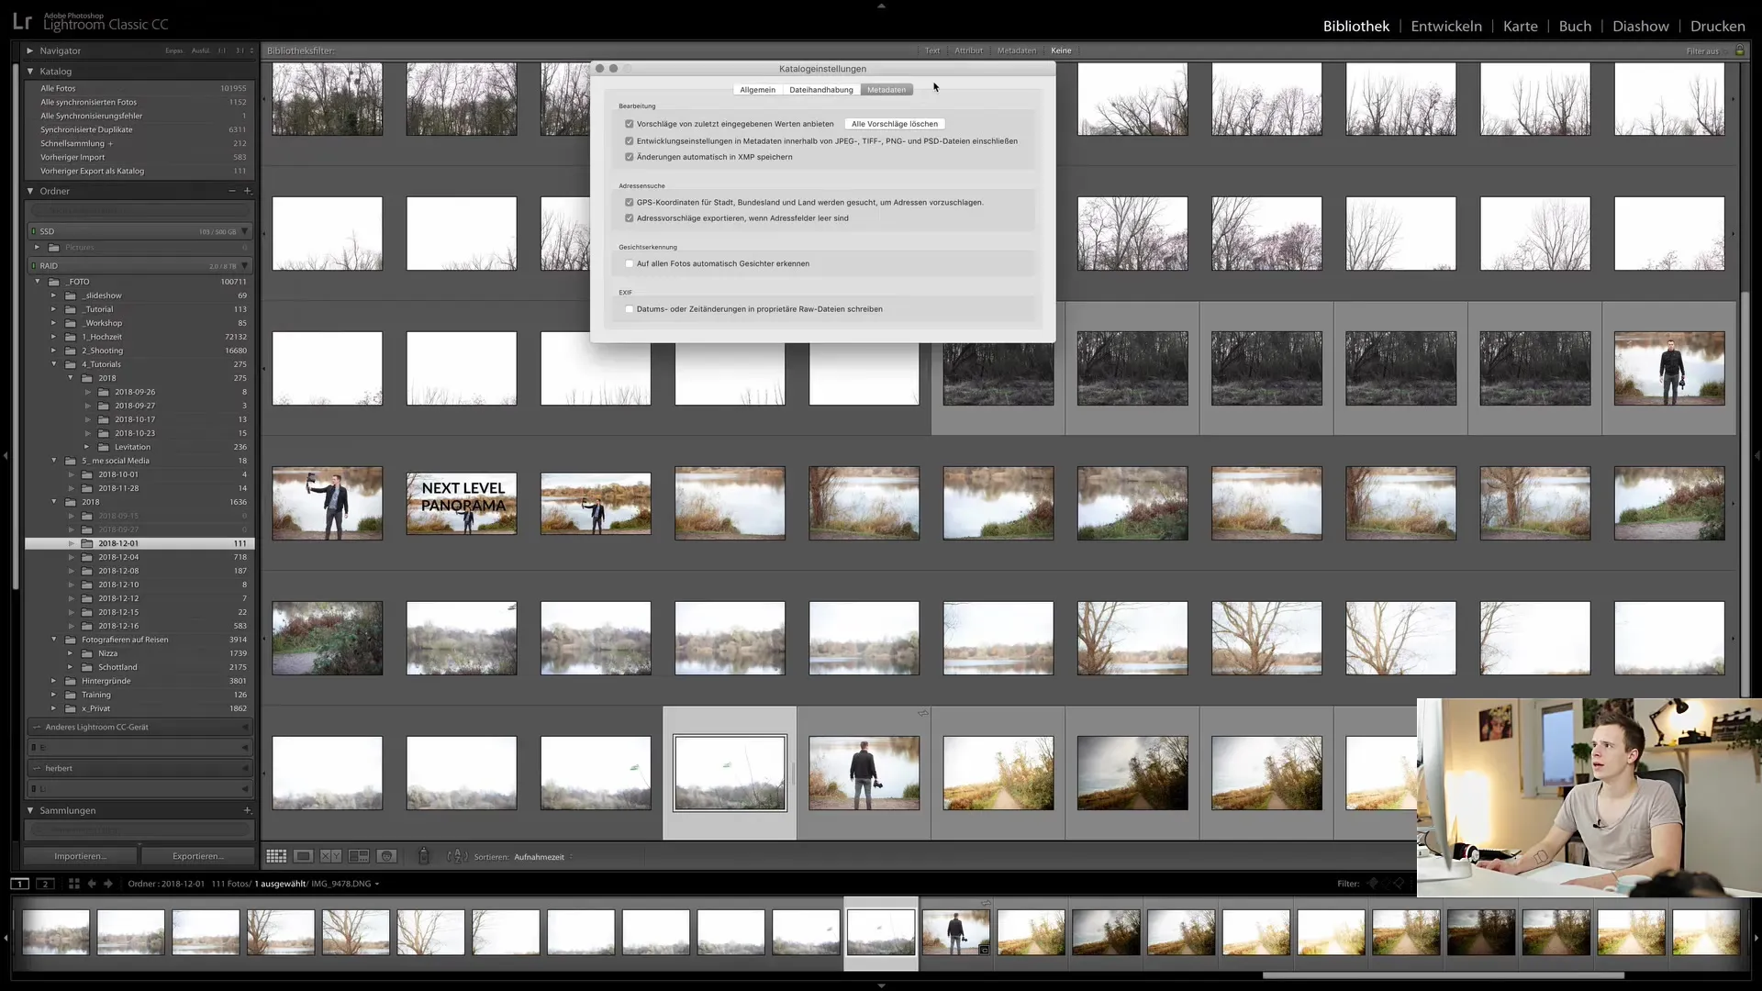Hide bottom filmstrip panel arrow
1762x991 pixels.
(x=881, y=985)
